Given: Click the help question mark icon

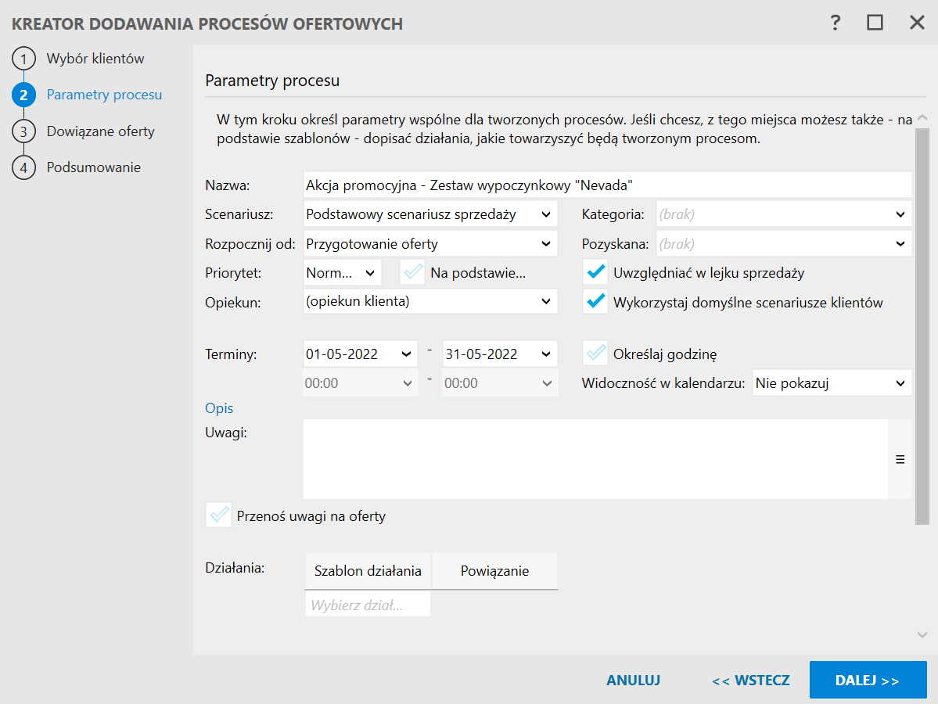Looking at the screenshot, I should coord(836,23).
